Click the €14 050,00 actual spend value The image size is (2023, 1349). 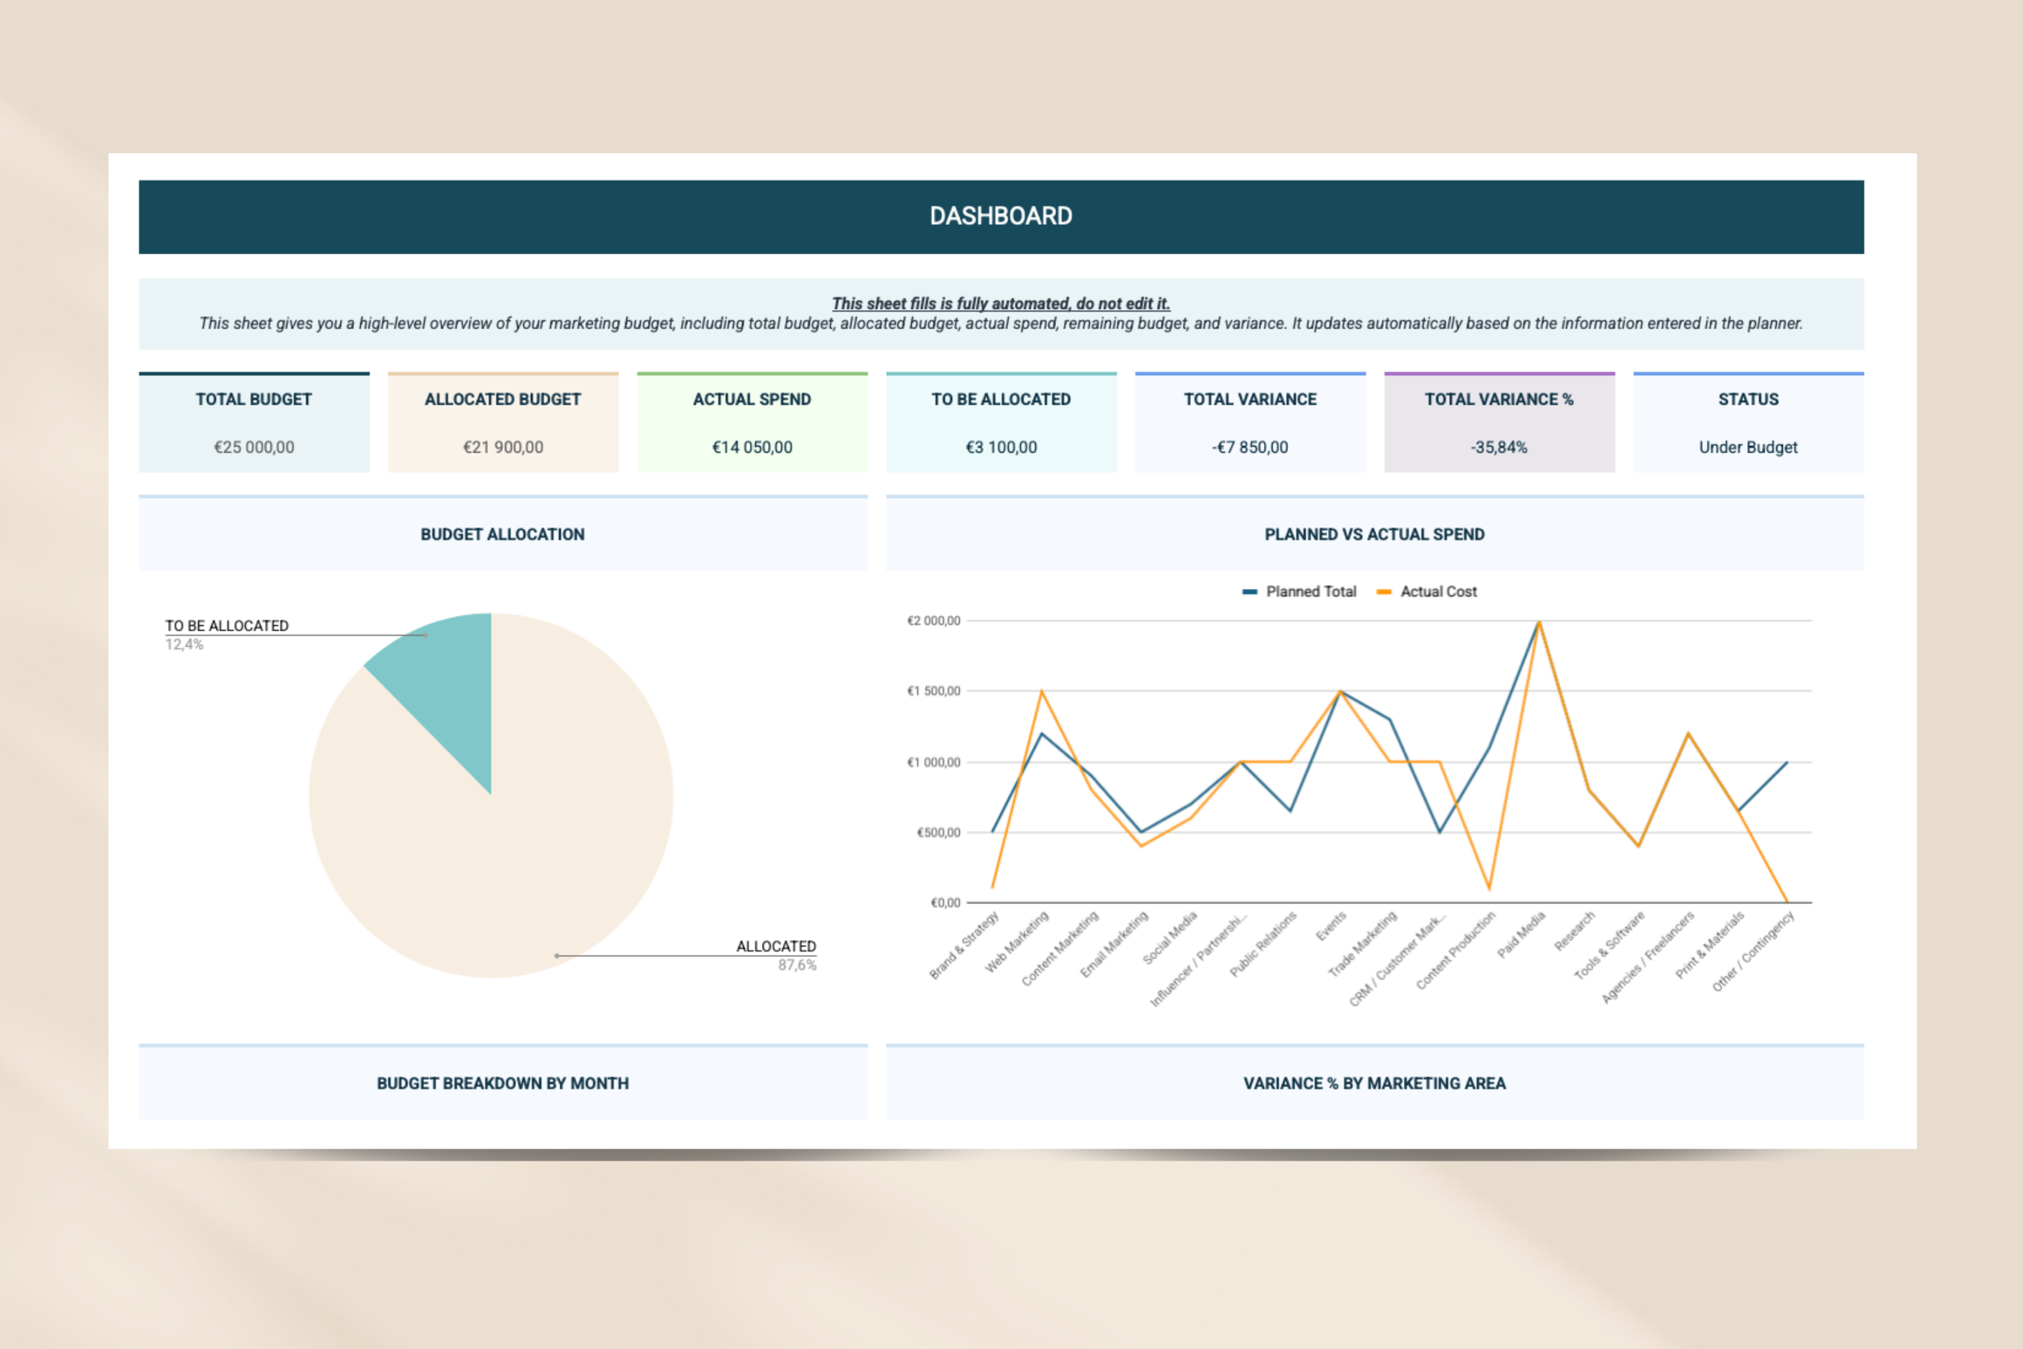pyautogui.click(x=752, y=448)
